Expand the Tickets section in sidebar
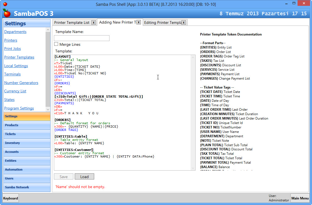312x205 pixels. pos(27,134)
